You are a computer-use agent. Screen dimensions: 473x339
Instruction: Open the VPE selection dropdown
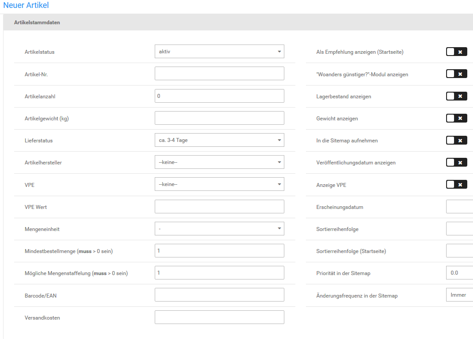[x=219, y=184]
